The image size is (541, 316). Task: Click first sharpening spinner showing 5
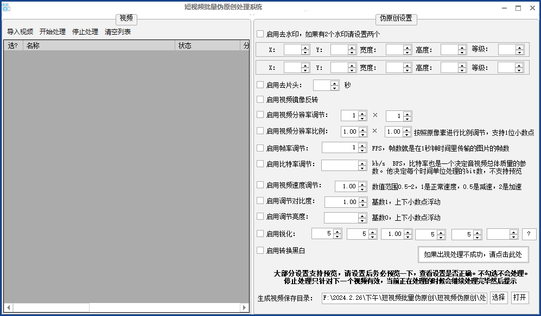pos(327,234)
